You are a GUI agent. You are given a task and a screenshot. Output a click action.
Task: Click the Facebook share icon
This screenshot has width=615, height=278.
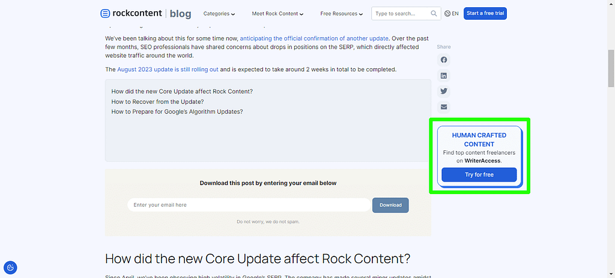[x=444, y=60]
